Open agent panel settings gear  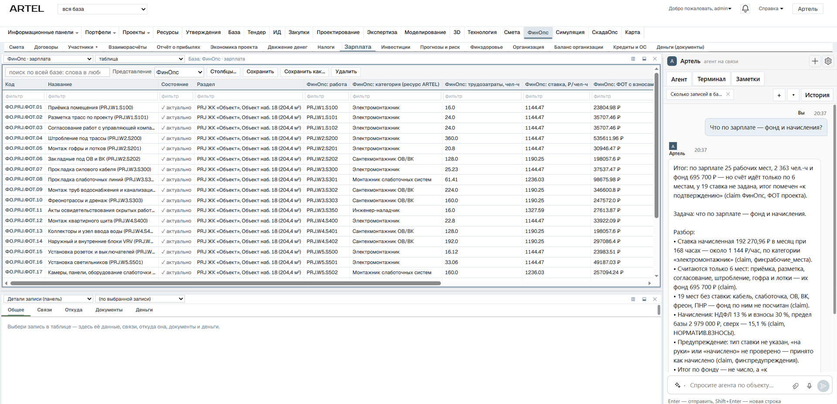point(828,62)
